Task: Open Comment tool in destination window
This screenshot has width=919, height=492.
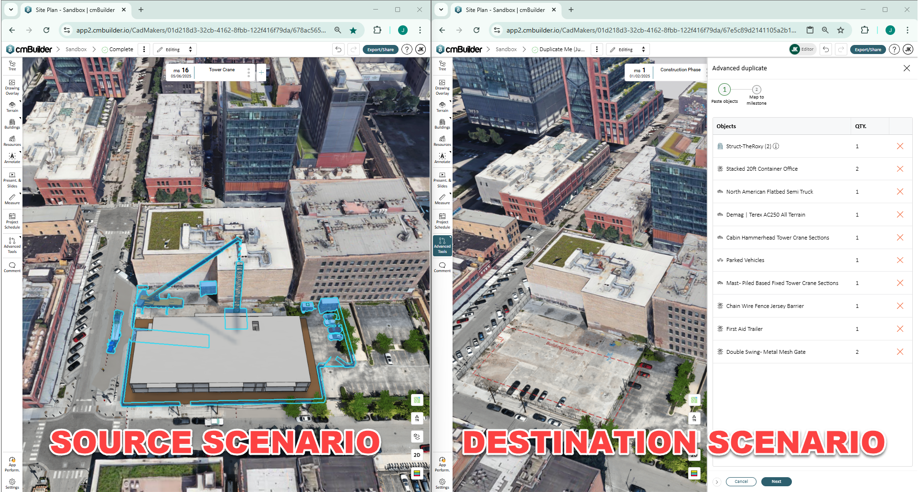Action: pos(442,267)
